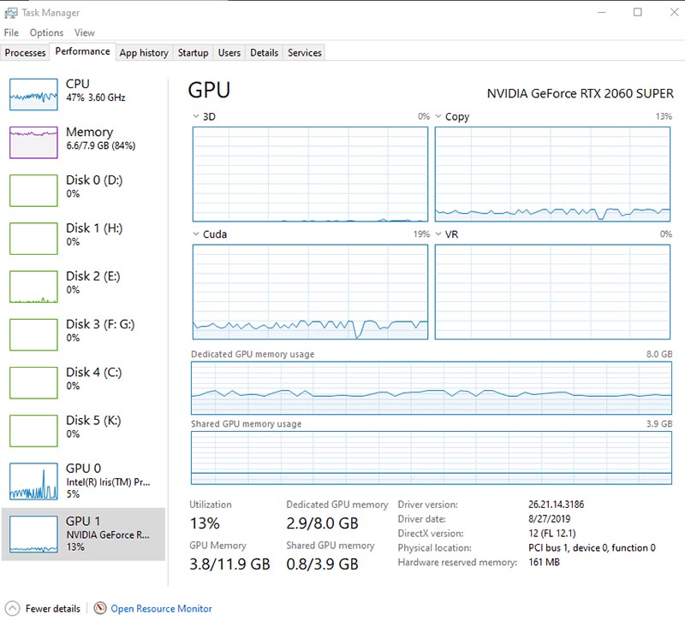
Task: Minimize the Task Manager window
Action: 602,12
